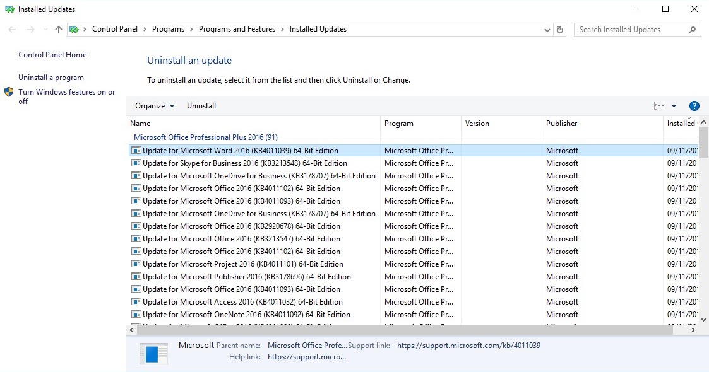Screen dimensions: 709x372
Task: Sort by the Program column header
Action: click(420, 123)
